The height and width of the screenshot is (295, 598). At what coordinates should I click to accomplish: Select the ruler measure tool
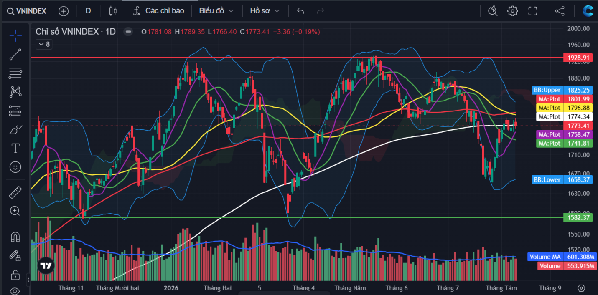click(x=15, y=192)
